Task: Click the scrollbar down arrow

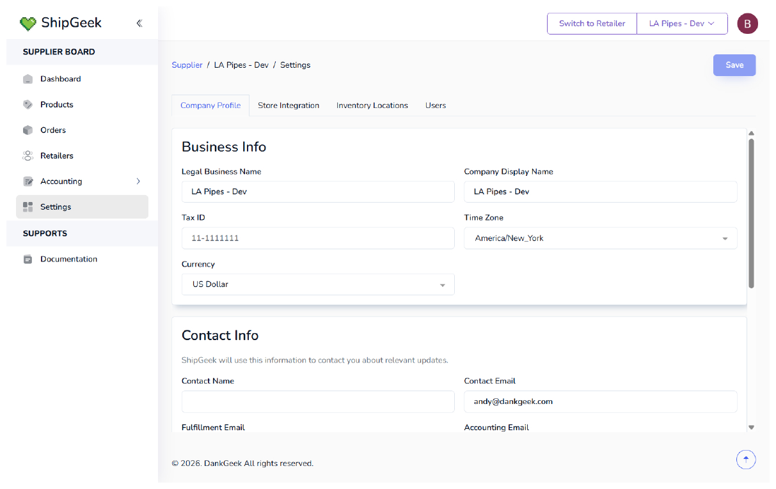Action: (x=751, y=427)
